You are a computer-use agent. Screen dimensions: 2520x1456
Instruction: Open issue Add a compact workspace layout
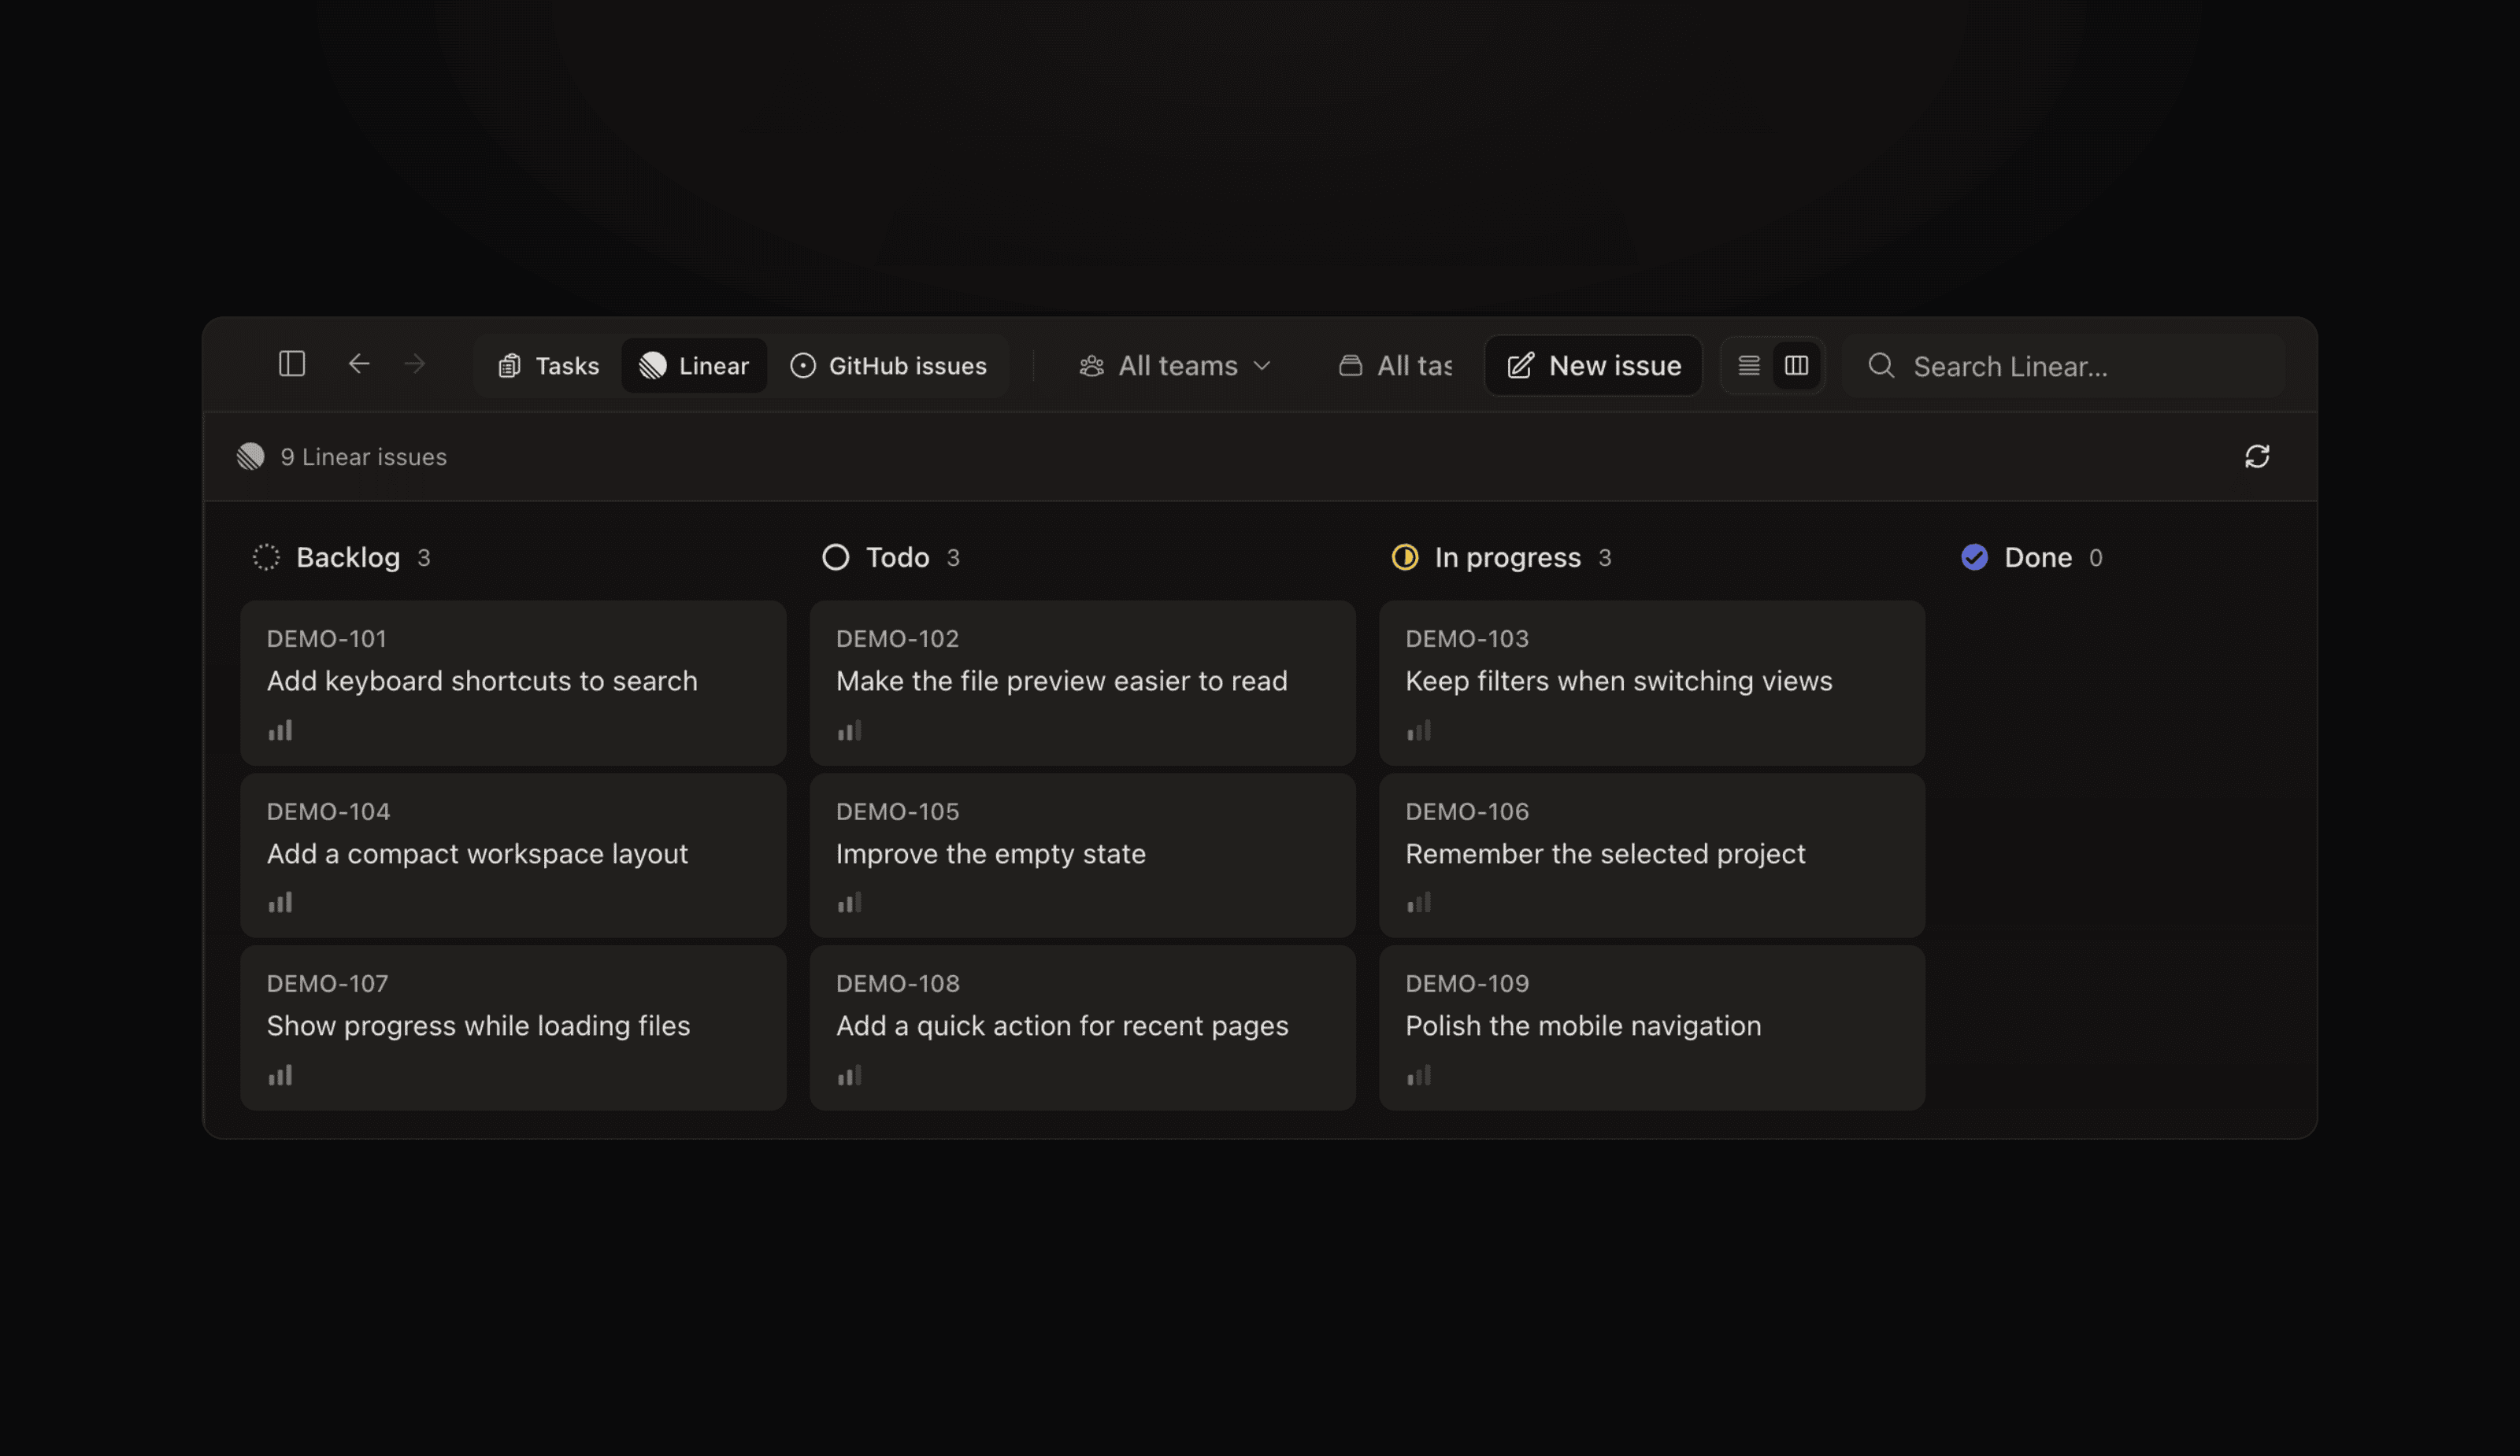(x=513, y=855)
